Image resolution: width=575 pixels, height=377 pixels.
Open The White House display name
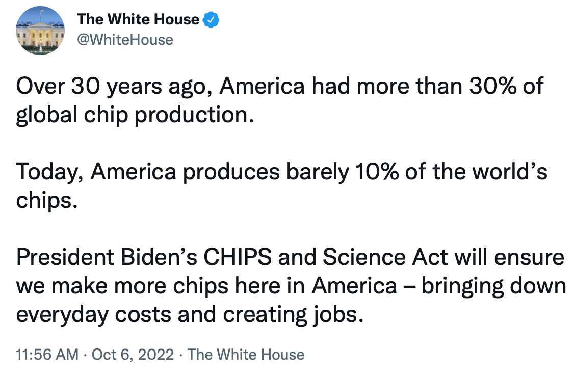[x=138, y=19]
